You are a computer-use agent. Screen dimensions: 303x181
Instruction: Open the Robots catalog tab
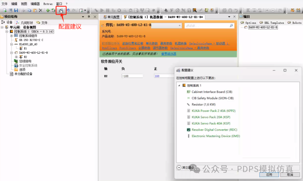pyautogui.click(x=295, y=23)
